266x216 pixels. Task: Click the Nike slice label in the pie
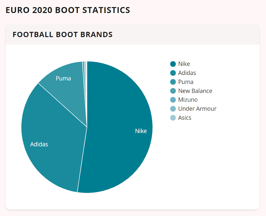tap(141, 131)
